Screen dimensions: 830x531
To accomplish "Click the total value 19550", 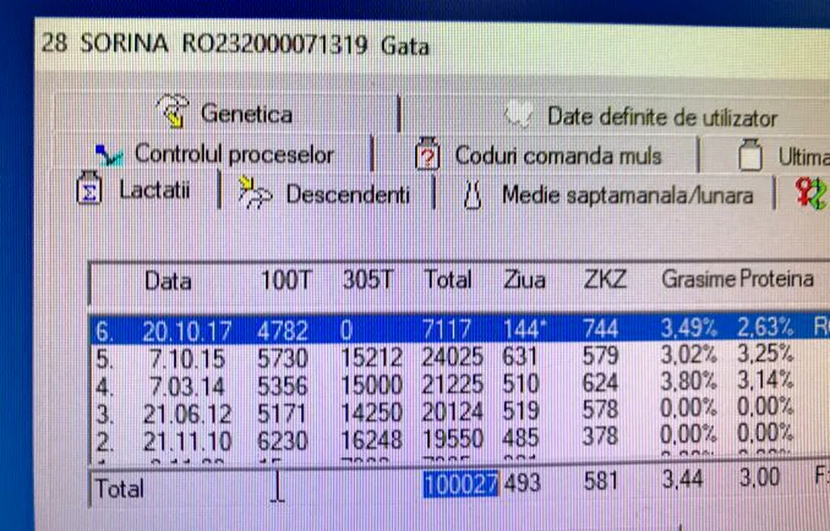I will (x=453, y=438).
